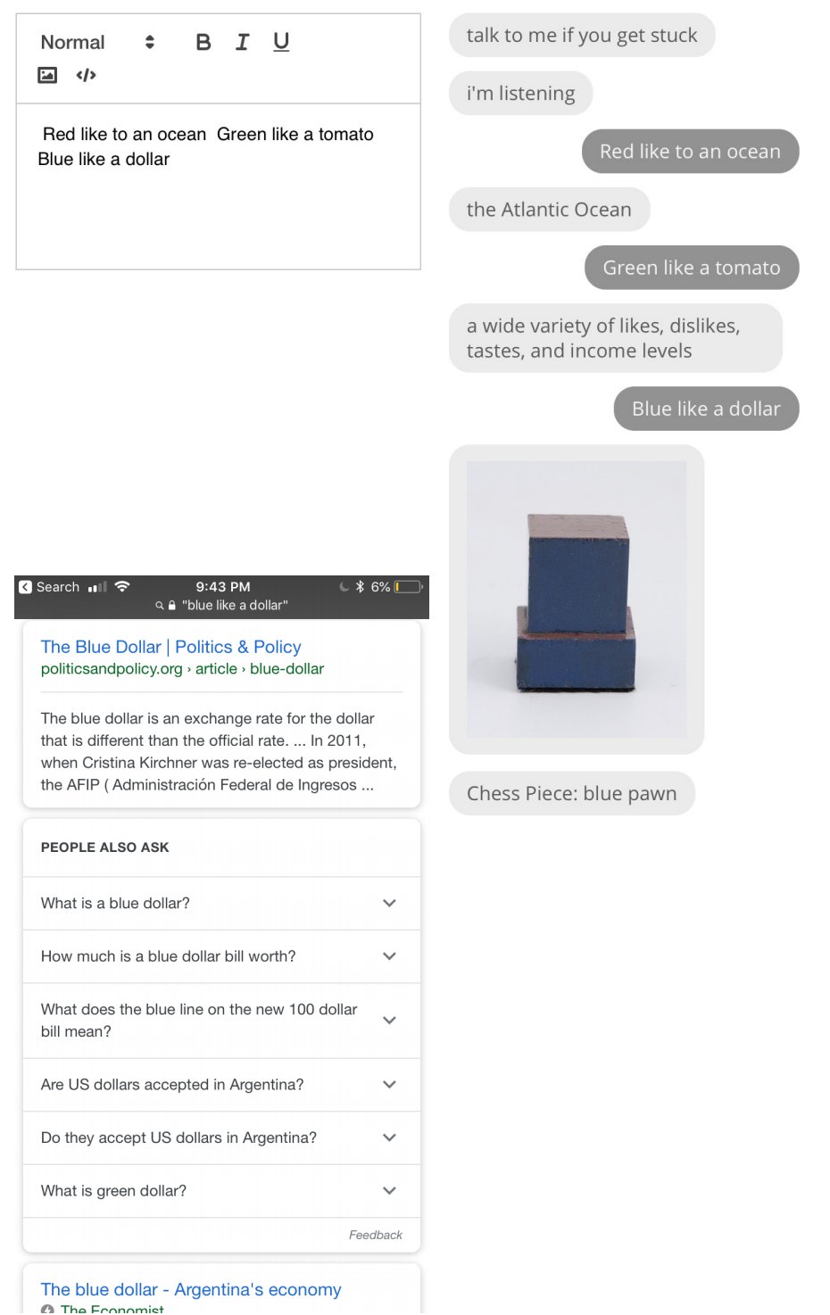Click the Feedback link below questions
The image size is (830, 1315).
pyautogui.click(x=375, y=1236)
